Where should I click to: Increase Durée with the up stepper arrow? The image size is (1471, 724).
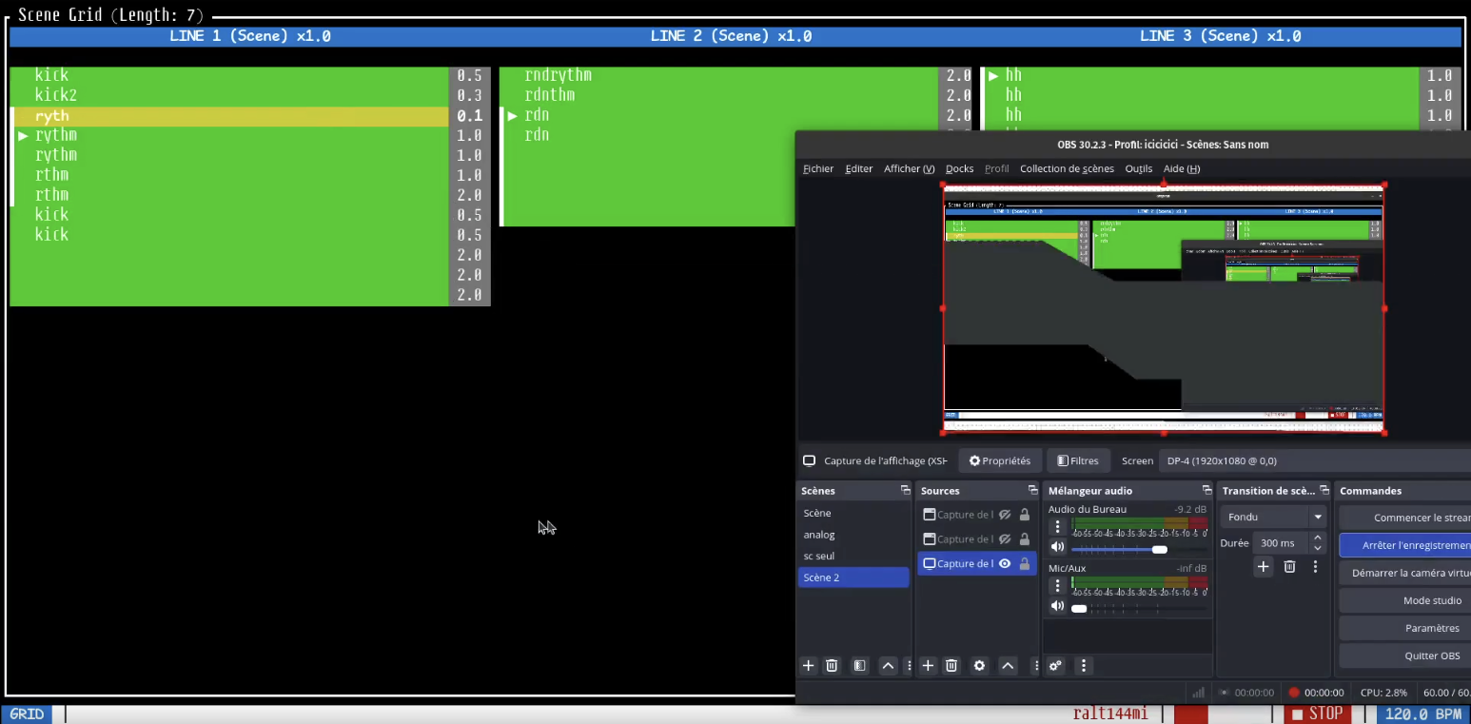1318,538
